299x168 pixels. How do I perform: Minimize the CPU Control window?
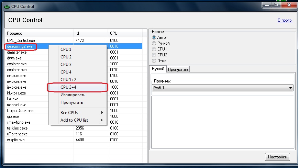tap(267, 5)
